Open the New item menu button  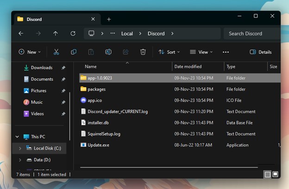[x=30, y=52]
